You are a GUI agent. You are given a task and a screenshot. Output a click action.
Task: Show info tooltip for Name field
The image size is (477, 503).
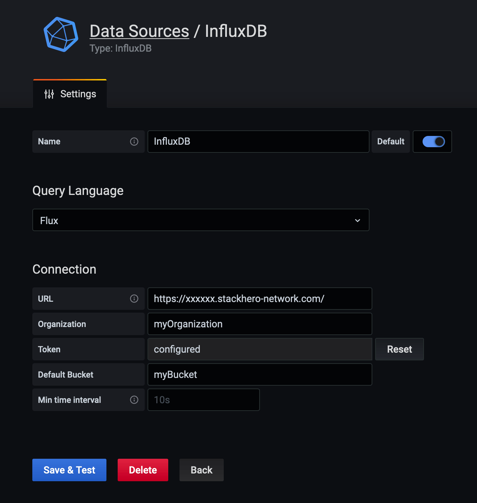click(x=134, y=142)
